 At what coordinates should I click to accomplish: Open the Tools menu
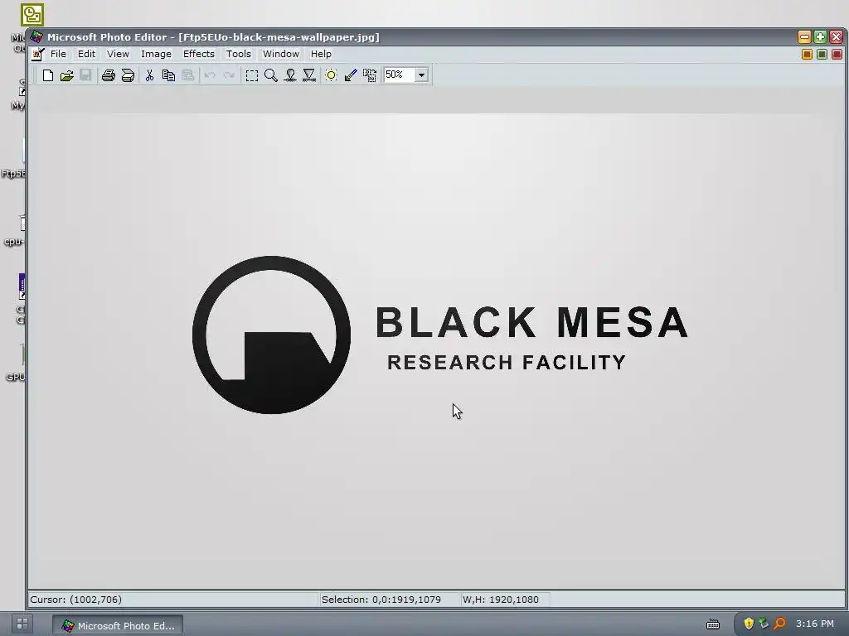[238, 54]
